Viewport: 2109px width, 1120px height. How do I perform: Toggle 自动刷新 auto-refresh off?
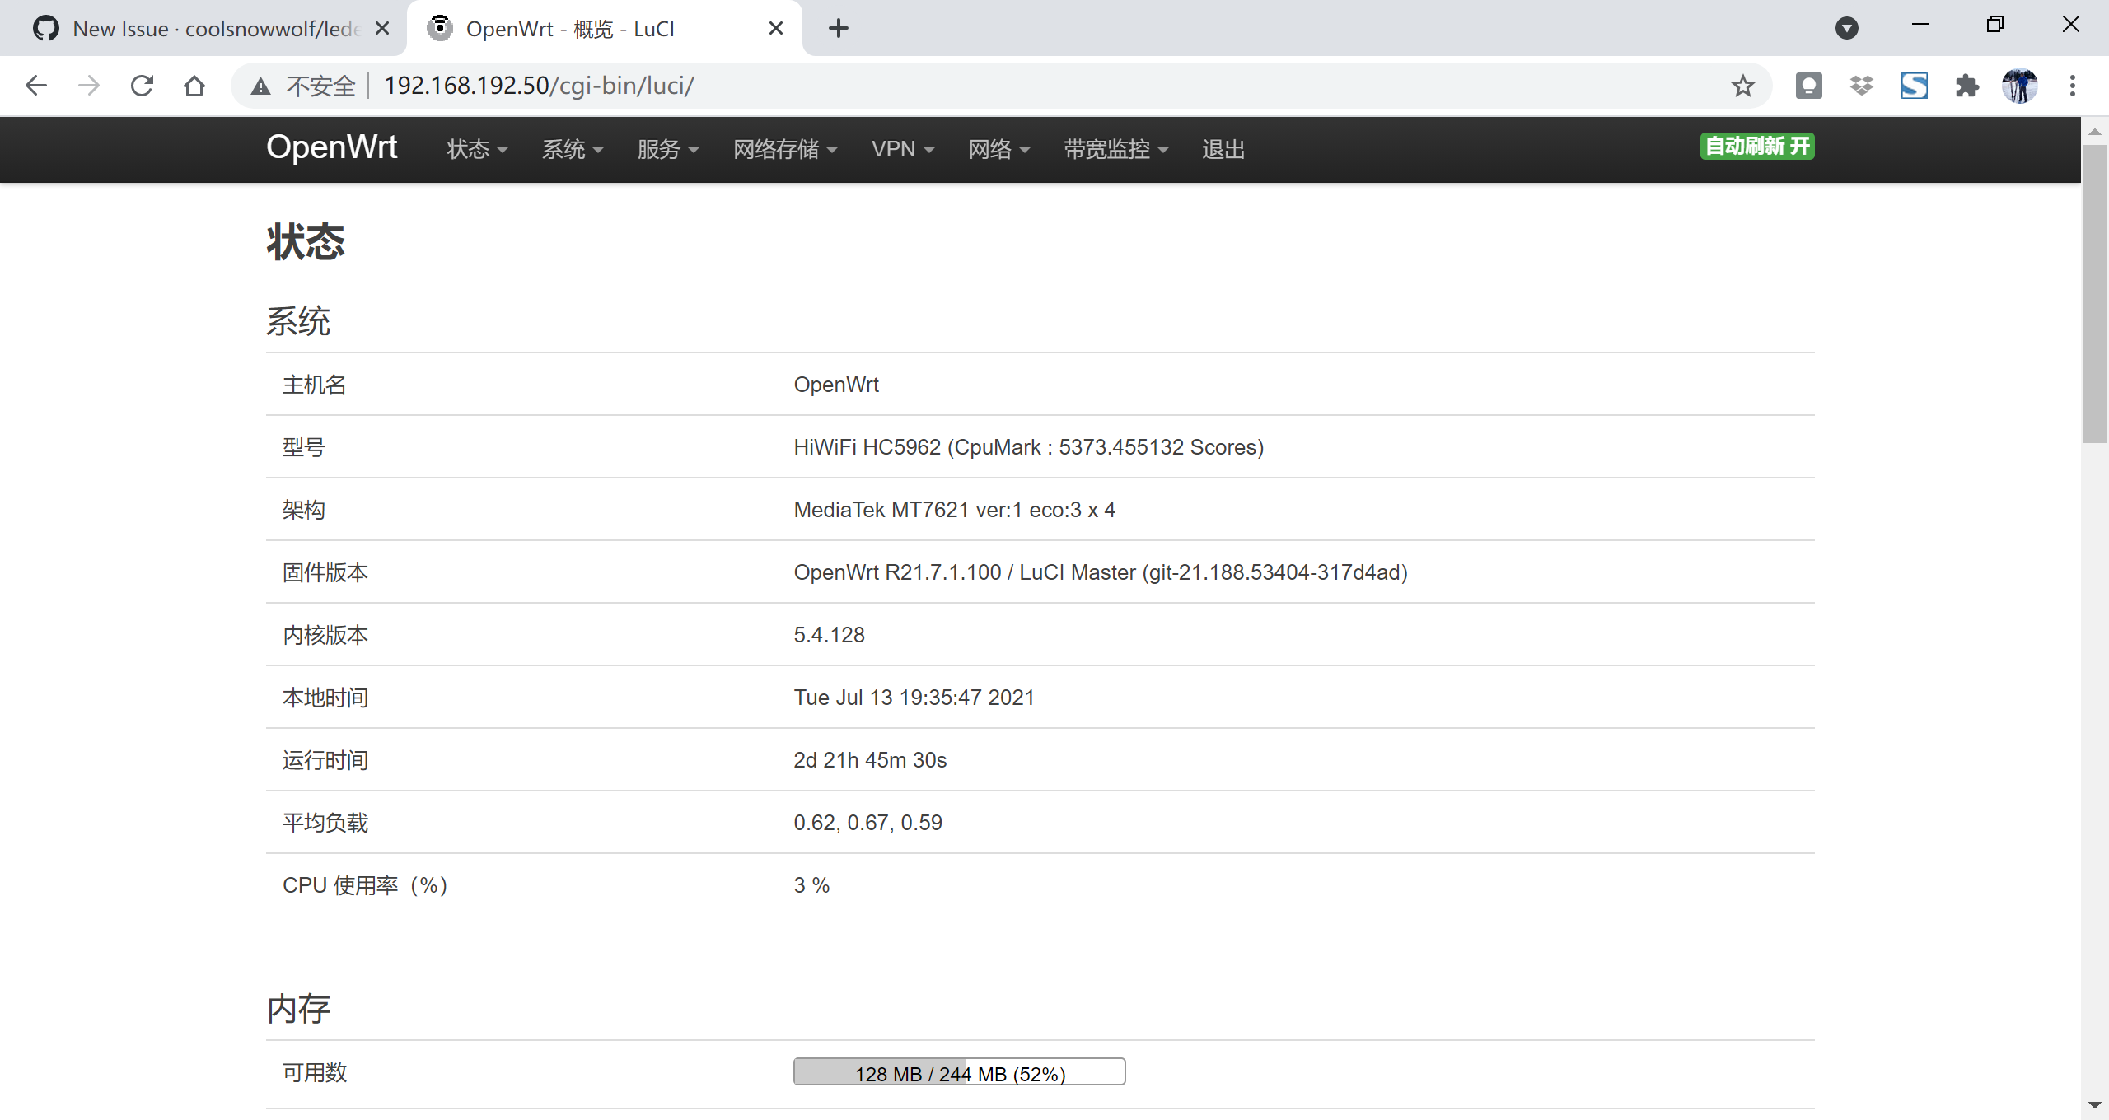click(x=1756, y=146)
